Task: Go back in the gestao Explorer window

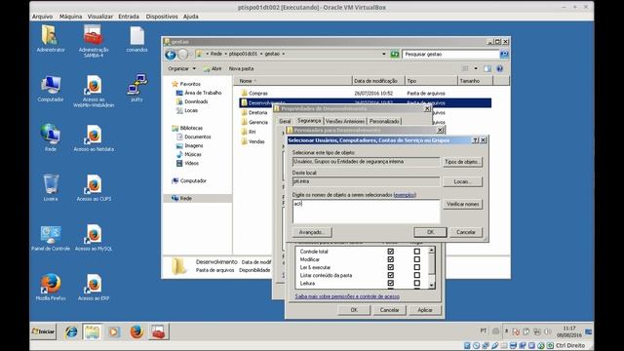Action: [171, 55]
